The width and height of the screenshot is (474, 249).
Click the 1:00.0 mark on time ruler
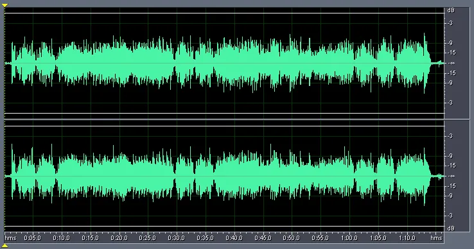point(349,238)
